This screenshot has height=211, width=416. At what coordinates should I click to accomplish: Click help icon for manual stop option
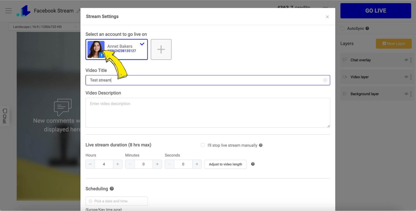pos(261,145)
